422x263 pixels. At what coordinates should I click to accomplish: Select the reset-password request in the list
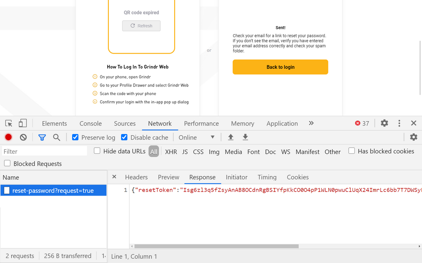click(53, 190)
